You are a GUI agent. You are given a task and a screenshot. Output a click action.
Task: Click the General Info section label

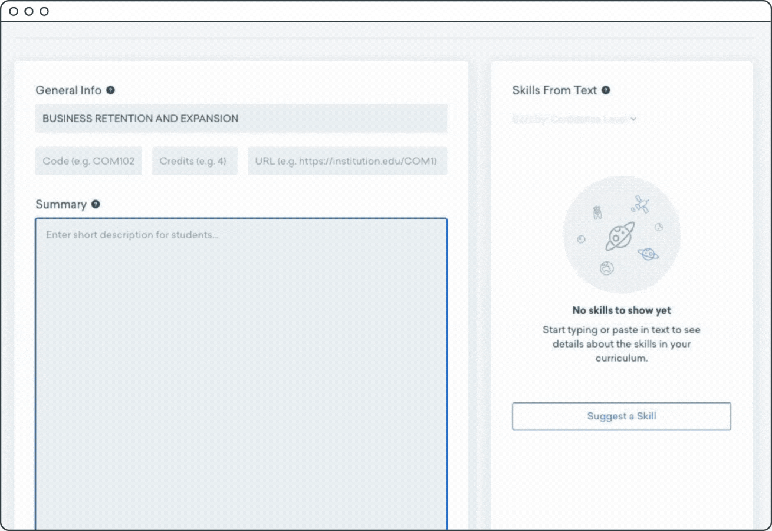[68, 90]
